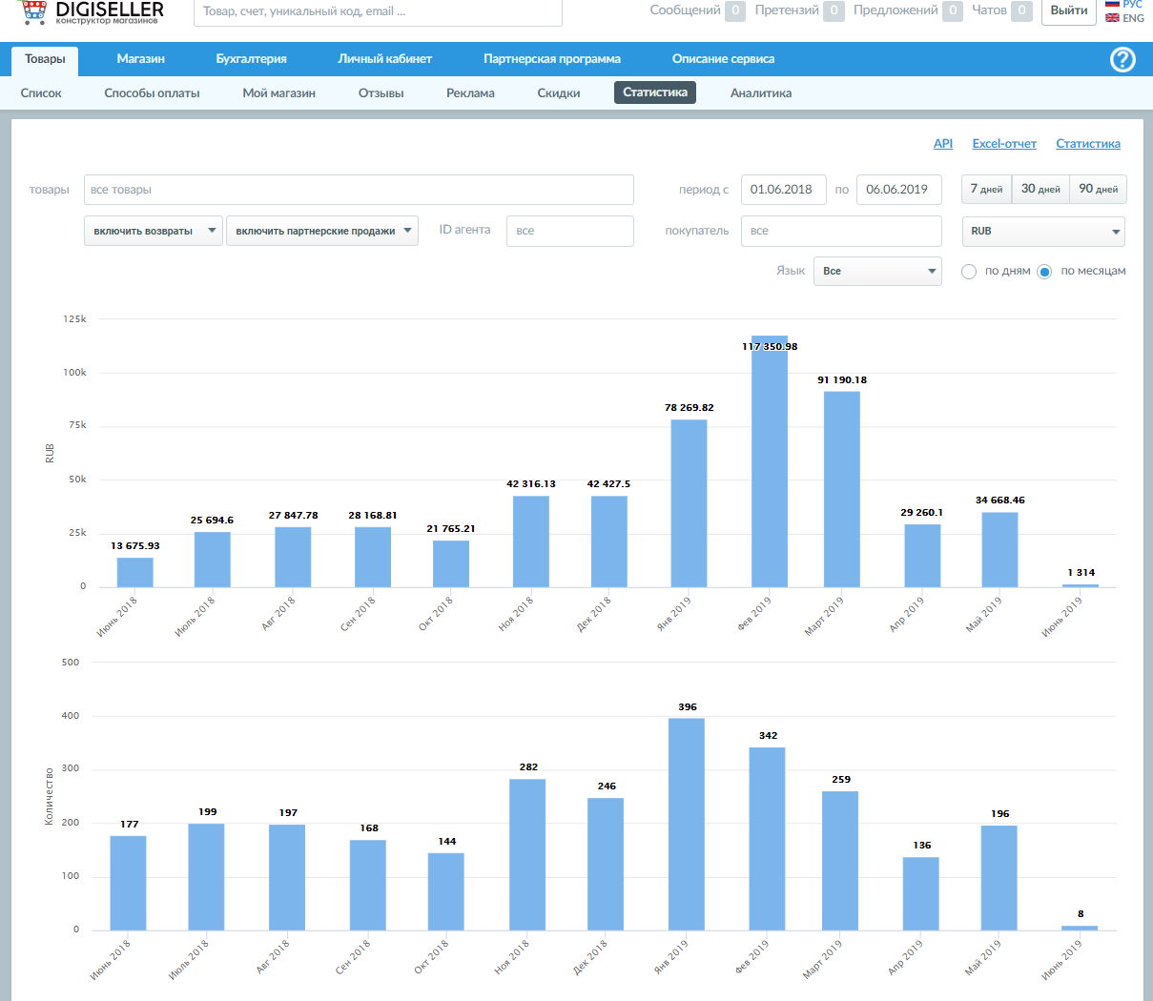Open the 'Бухгалтерия' main menu tab
The image size is (1153, 1001).
pyautogui.click(x=251, y=59)
